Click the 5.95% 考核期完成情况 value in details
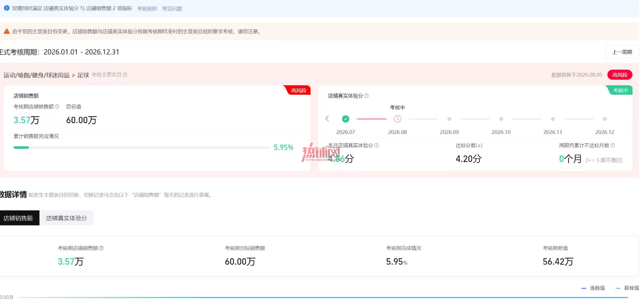Image resolution: width=642 pixels, height=305 pixels. point(397,262)
